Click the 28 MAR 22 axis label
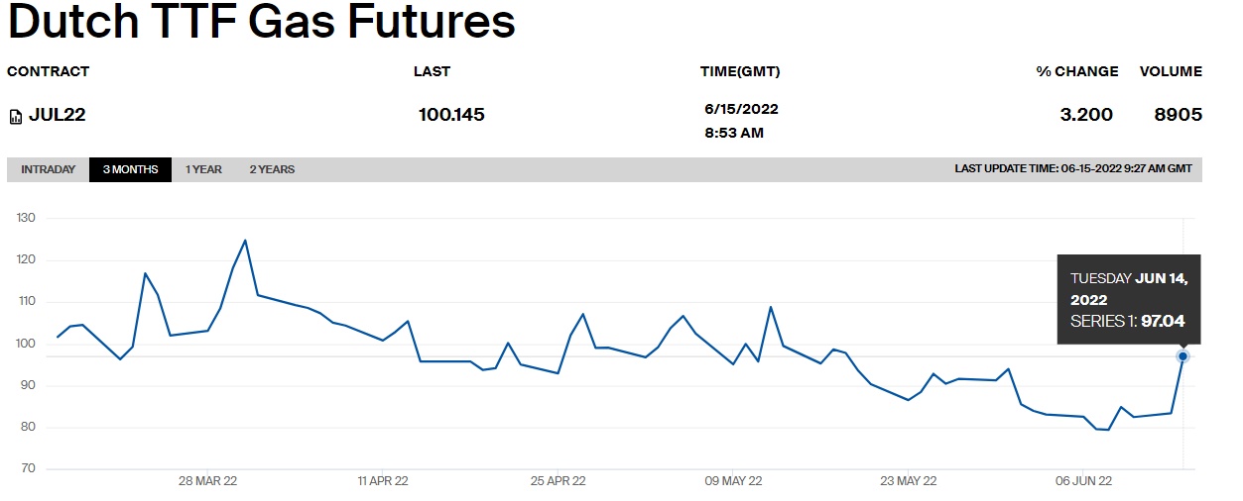Screen dimensions: 1243x501 [x=207, y=481]
